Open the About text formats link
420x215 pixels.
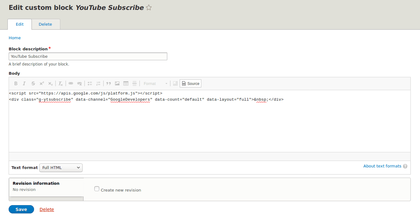(x=382, y=166)
